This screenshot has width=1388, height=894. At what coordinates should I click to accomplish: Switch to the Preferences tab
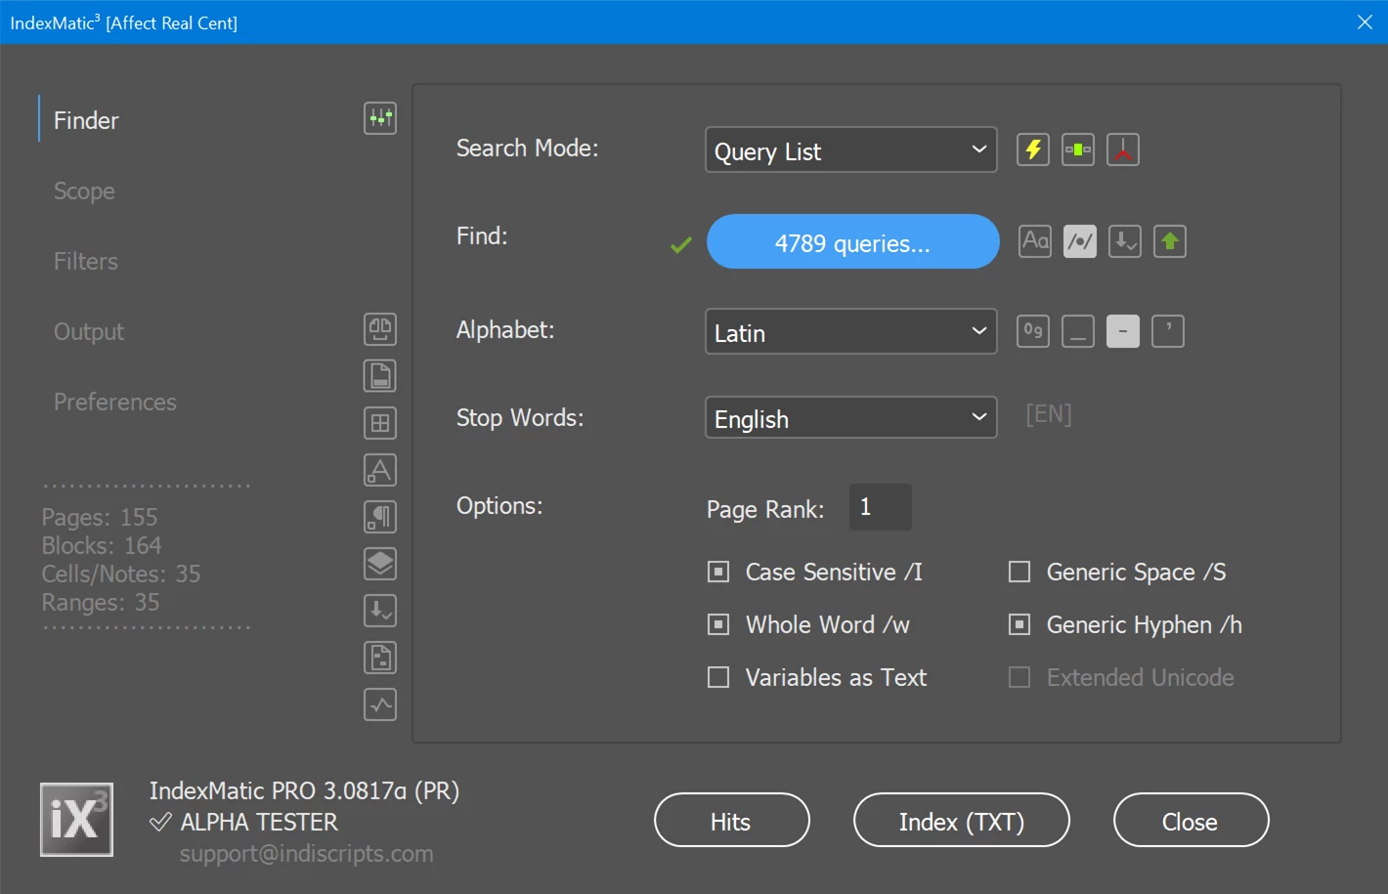pyautogui.click(x=115, y=402)
